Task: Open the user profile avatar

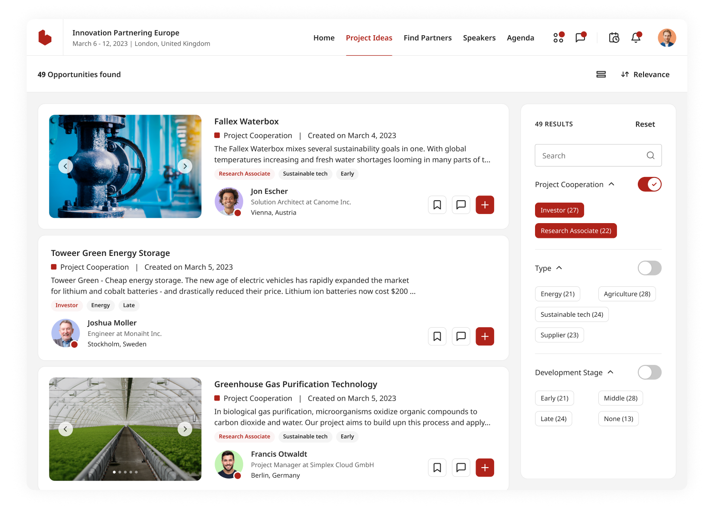Action: pos(667,38)
